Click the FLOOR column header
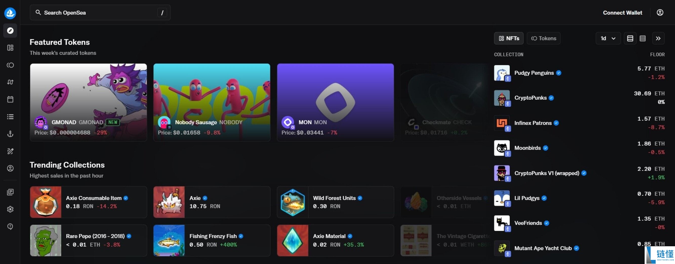This screenshot has height=264, width=675. 657,54
